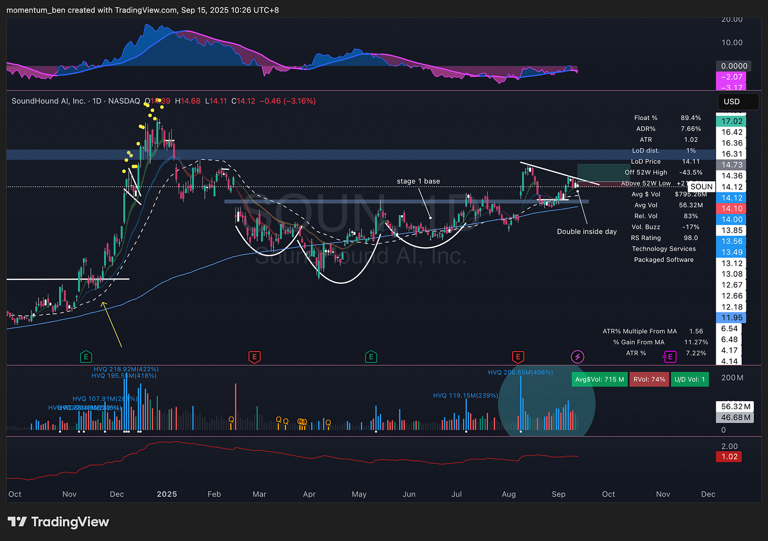Click the red earnings marker near August

(x=518, y=357)
